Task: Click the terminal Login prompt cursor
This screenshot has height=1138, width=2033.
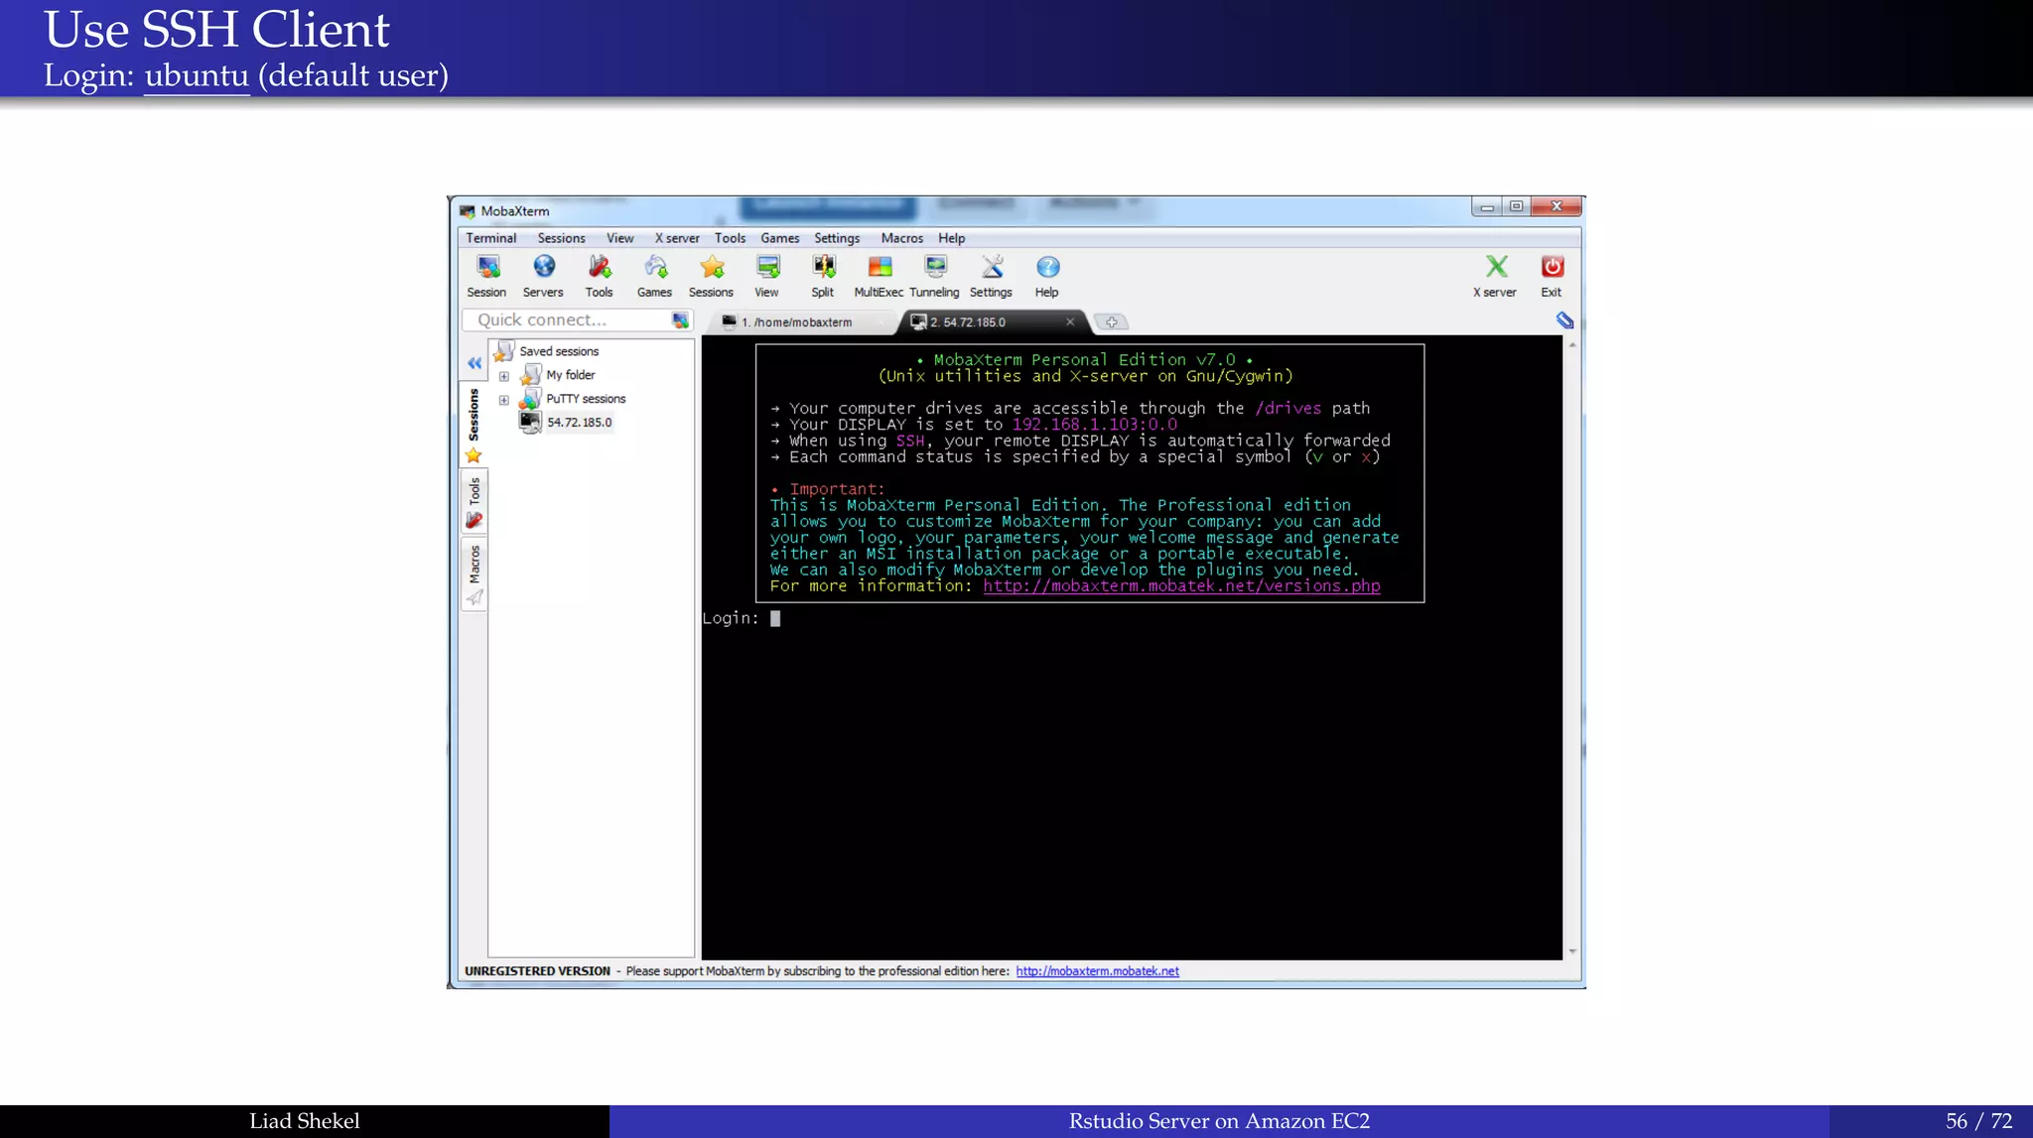Action: [775, 618]
